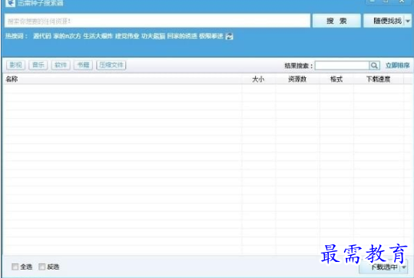Focus the main resource search input field
The width and height of the screenshot is (414, 278).
[157, 21]
